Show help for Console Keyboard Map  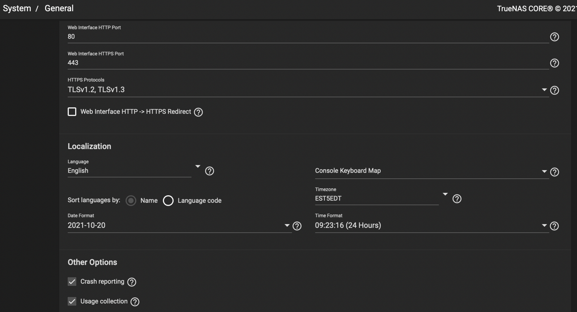click(x=554, y=172)
